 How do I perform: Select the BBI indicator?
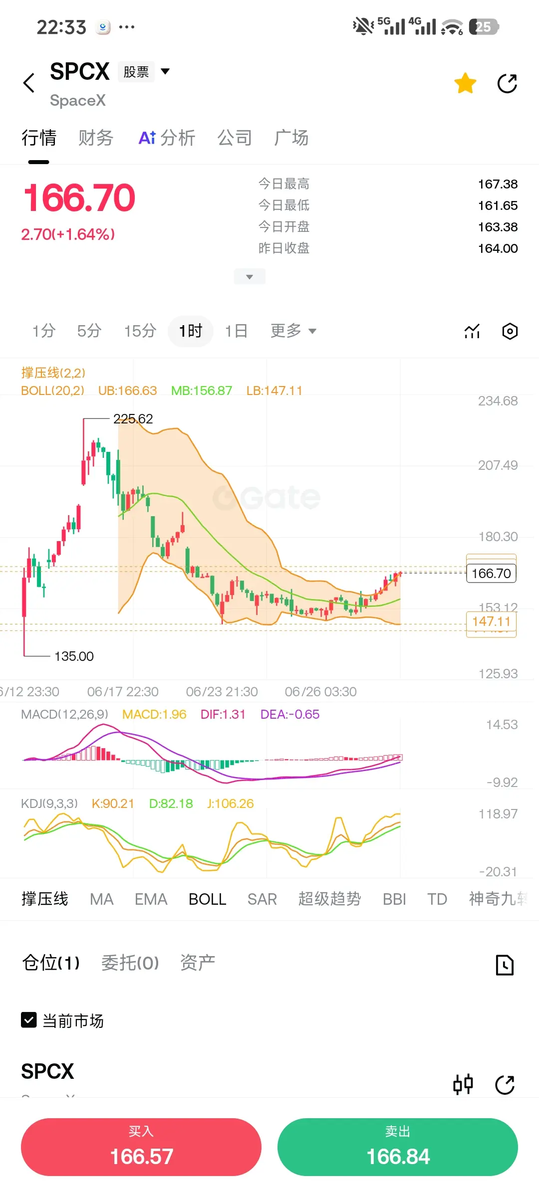394,899
